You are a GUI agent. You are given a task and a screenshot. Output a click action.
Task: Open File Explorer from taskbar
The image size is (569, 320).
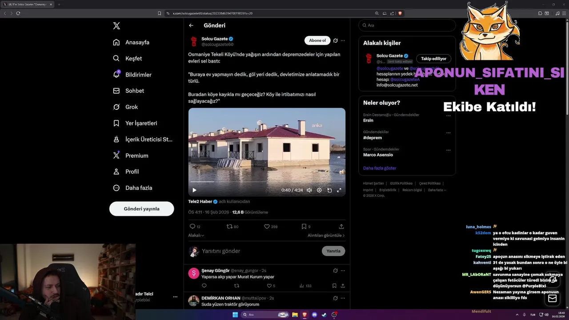pyautogui.click(x=294, y=315)
